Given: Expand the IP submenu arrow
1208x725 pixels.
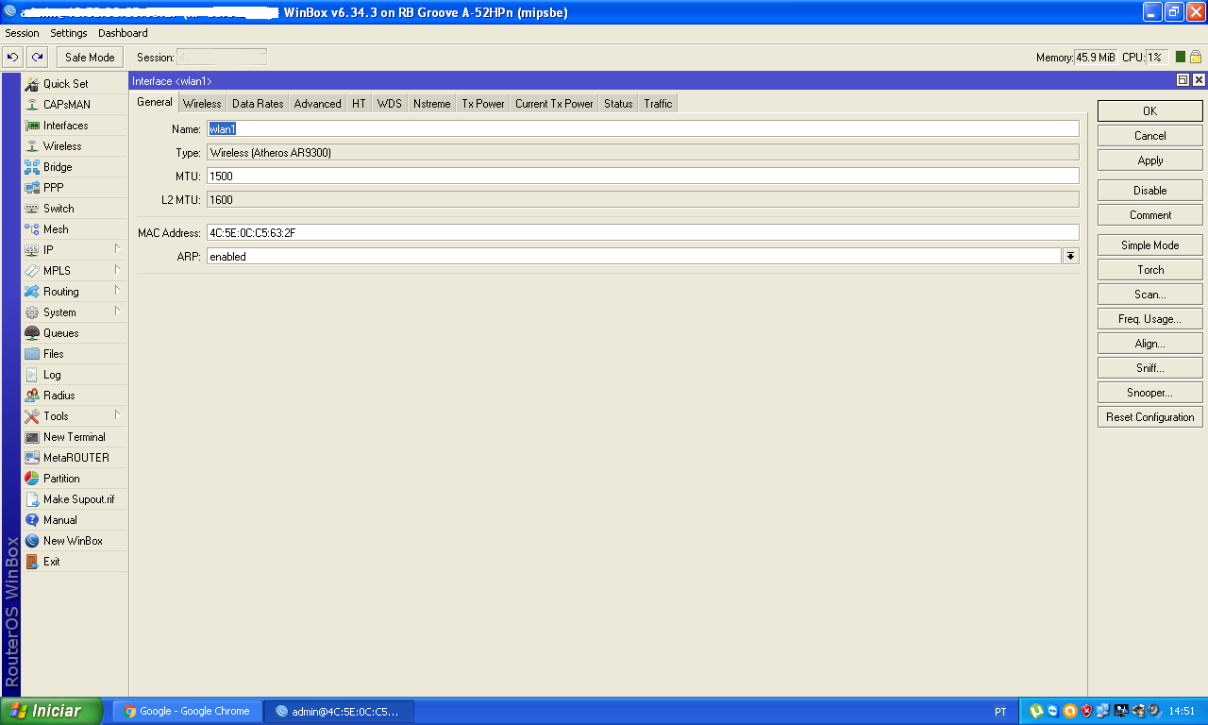Looking at the screenshot, I should [117, 249].
